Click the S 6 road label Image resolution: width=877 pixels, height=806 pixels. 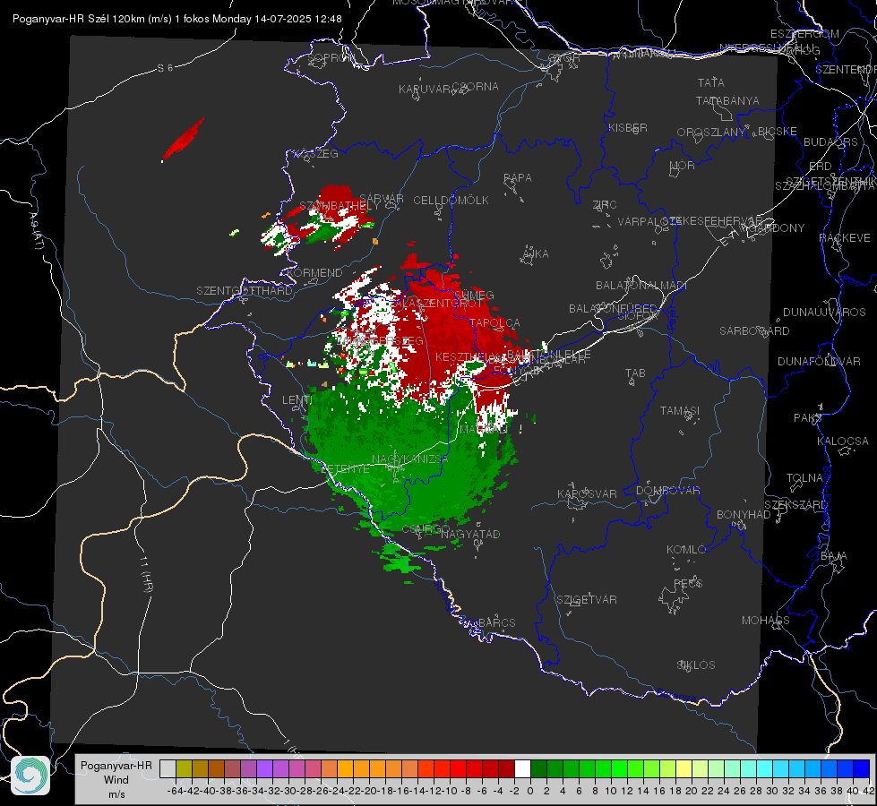[165, 68]
